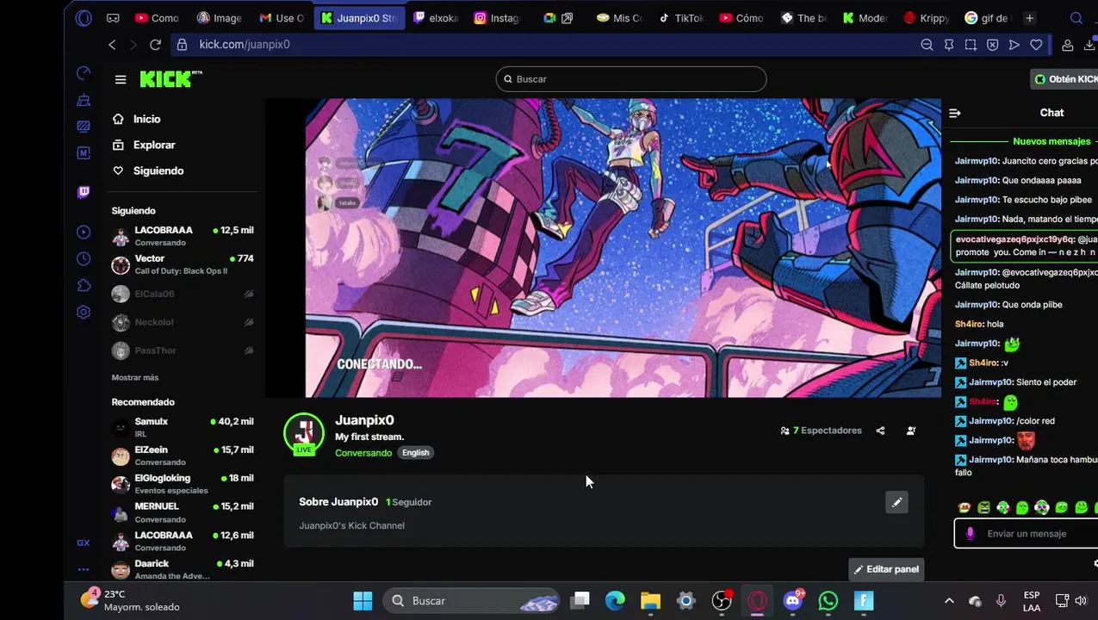Open offline channel PassThor

pyautogui.click(x=183, y=350)
